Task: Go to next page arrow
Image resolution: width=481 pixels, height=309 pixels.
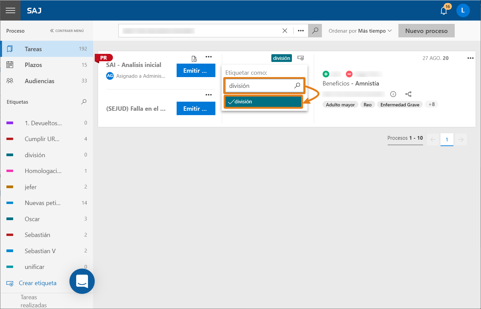Action: tap(461, 139)
